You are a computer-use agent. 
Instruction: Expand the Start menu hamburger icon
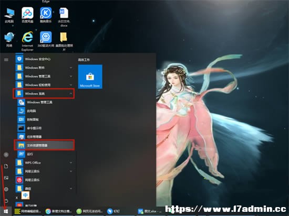[6, 60]
